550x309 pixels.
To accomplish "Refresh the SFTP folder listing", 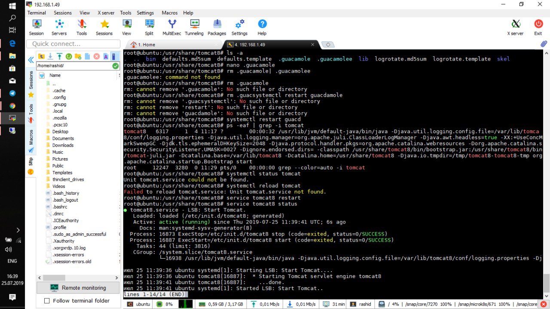I will point(69,56).
